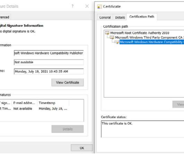
Task: Select the countersignature signer name cell
Action: point(6,108)
